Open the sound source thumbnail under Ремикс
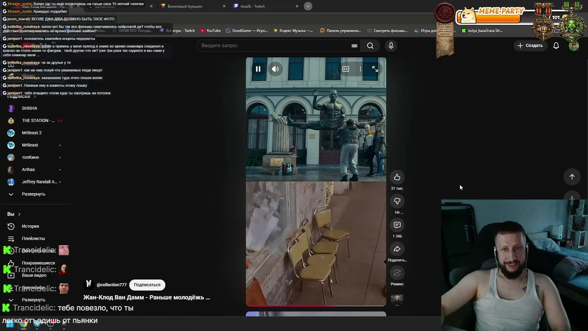Image resolution: width=588 pixels, height=331 pixels. point(397,299)
